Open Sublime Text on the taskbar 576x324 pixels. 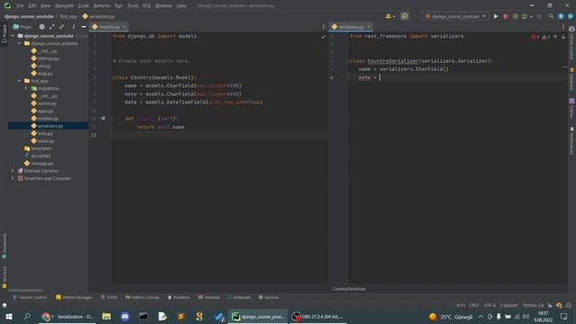(x=181, y=317)
